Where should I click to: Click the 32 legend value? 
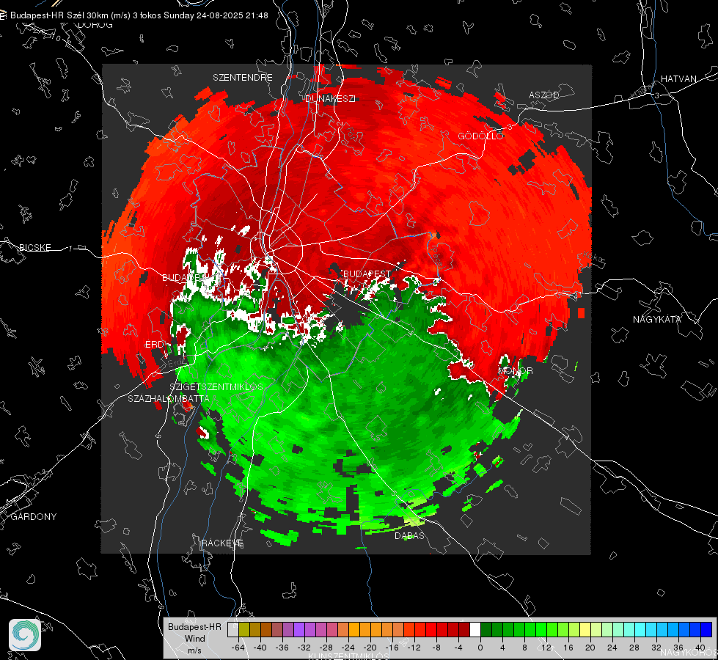point(656,648)
